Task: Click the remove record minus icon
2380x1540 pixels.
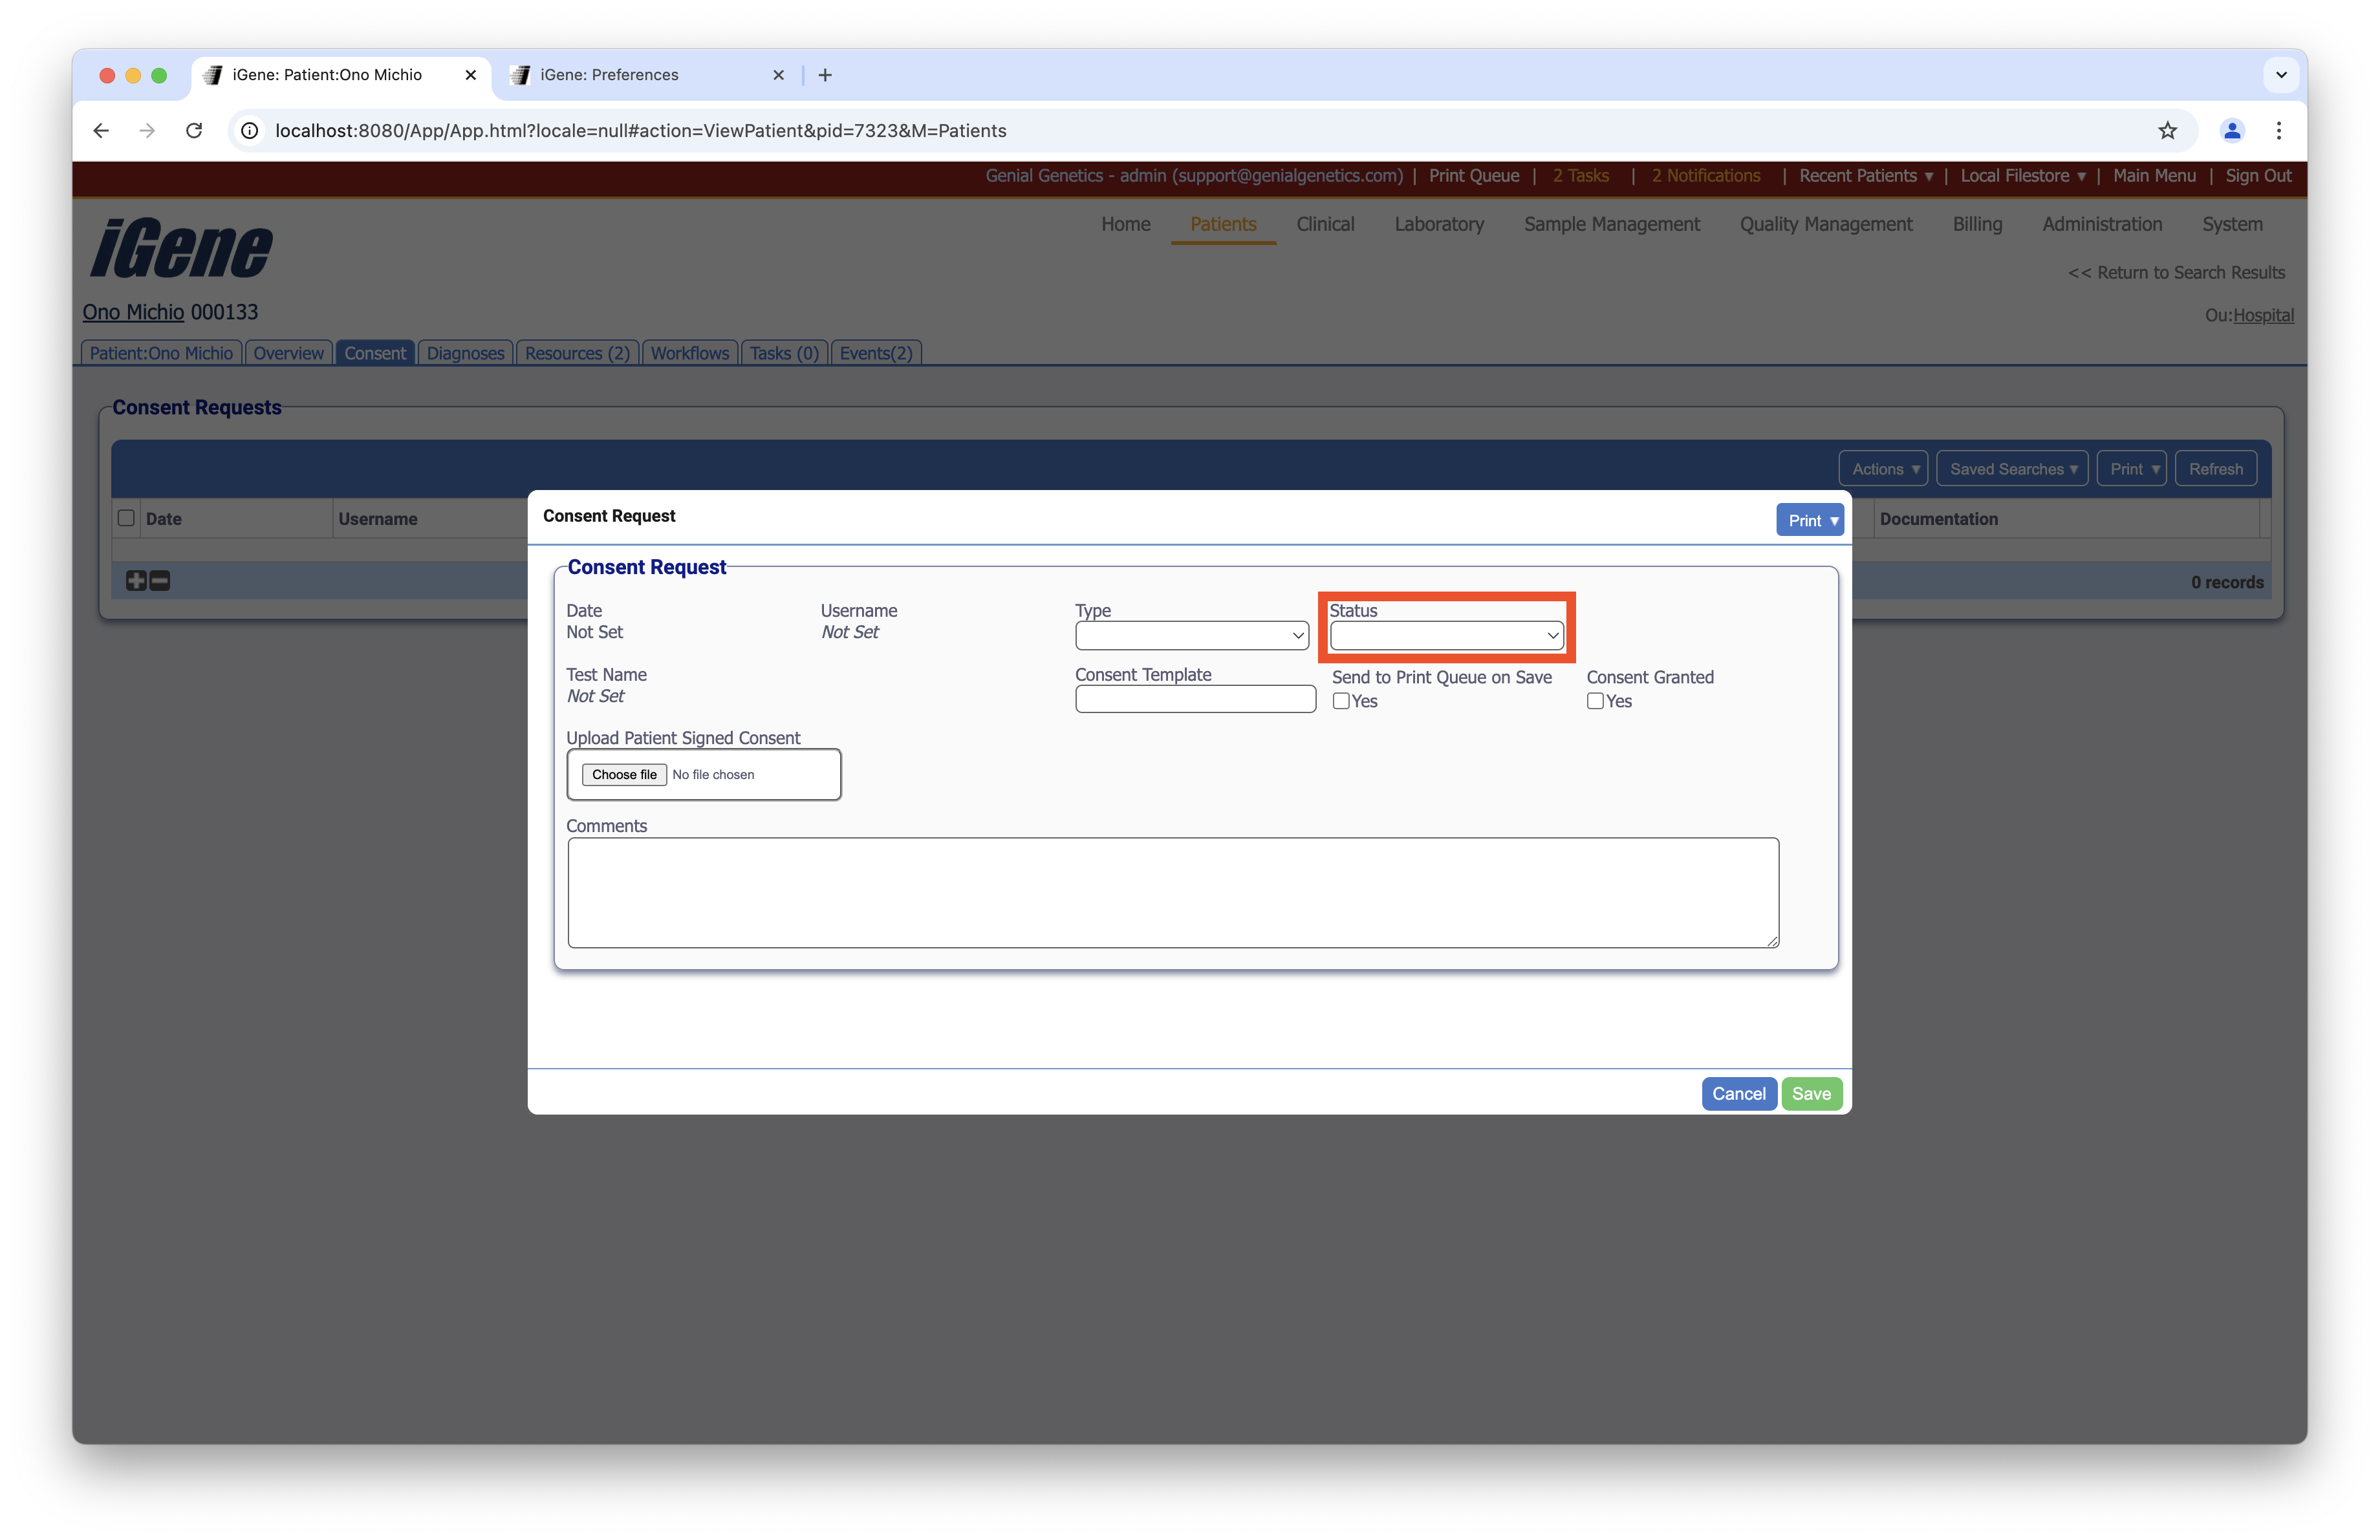Action: pyautogui.click(x=160, y=581)
